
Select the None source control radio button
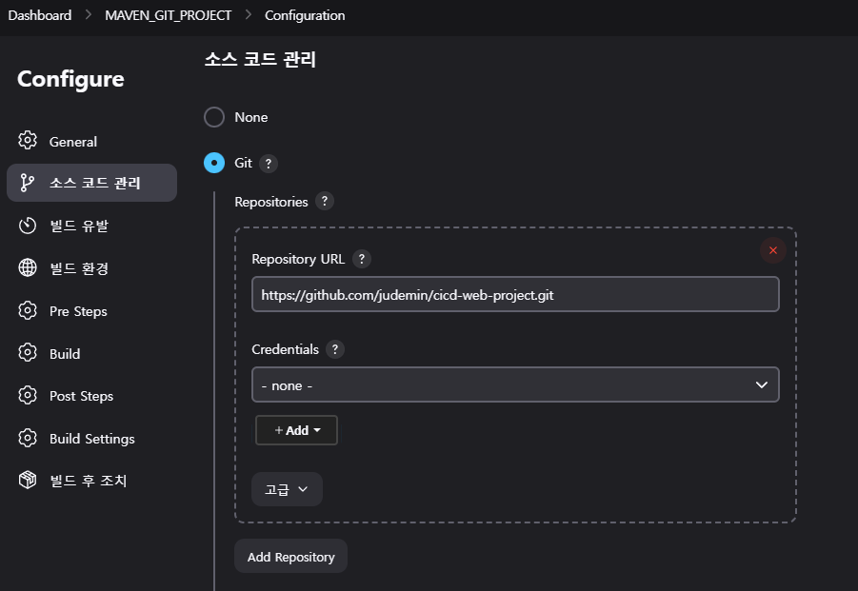coord(214,117)
